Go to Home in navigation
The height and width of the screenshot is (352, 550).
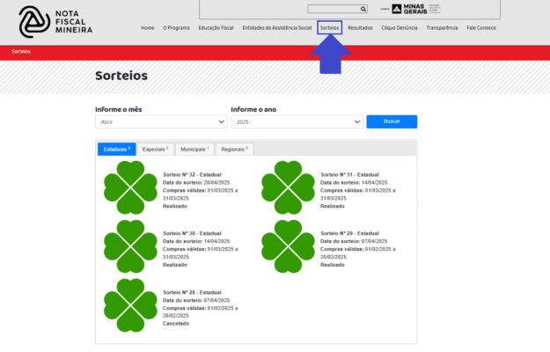(148, 28)
